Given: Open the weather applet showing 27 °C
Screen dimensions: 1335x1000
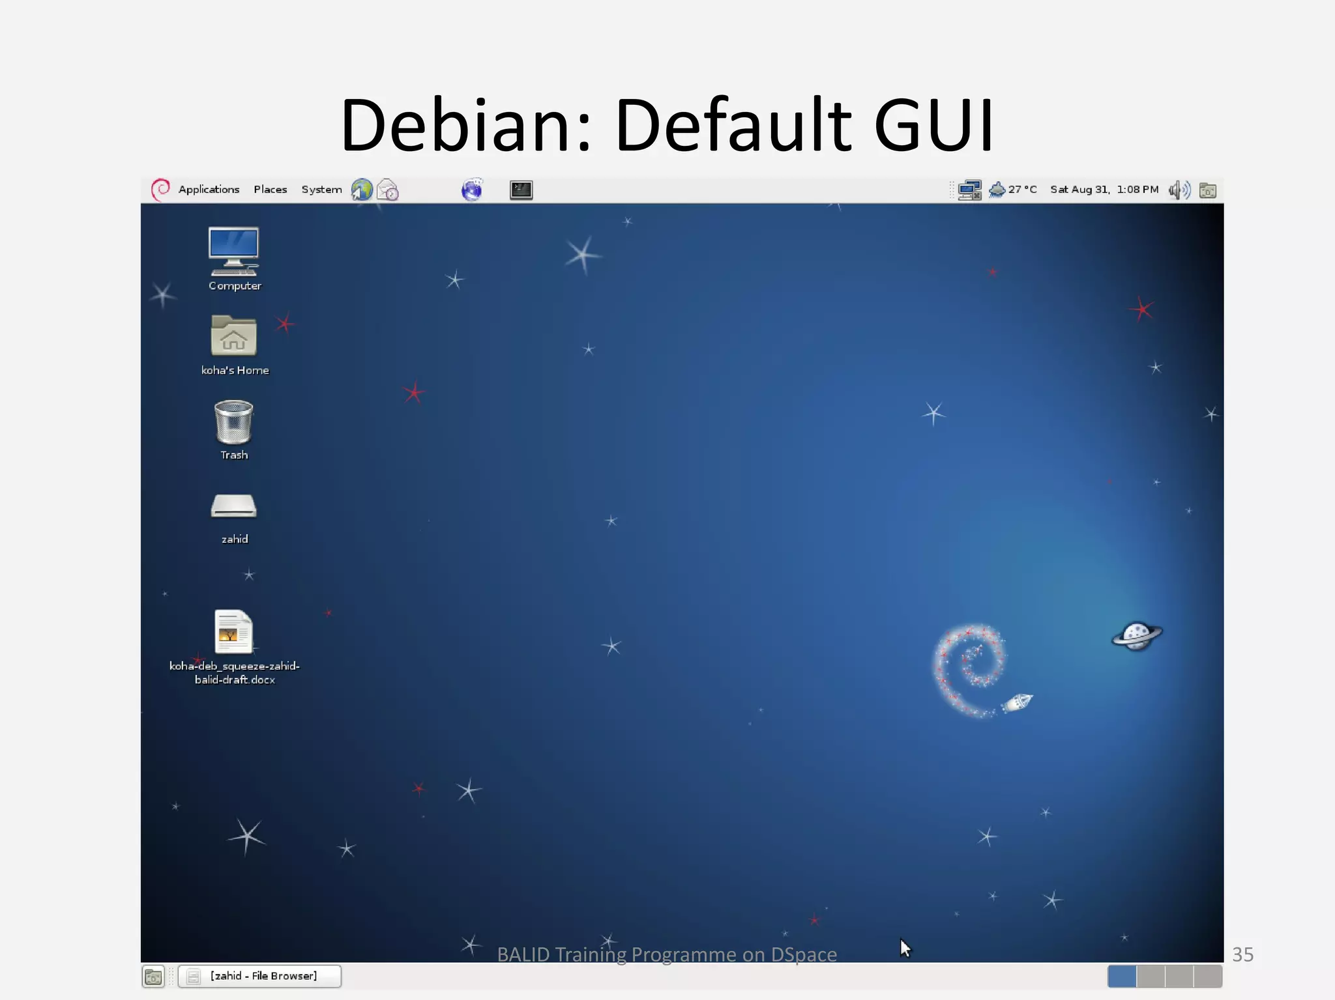Looking at the screenshot, I should tap(1012, 190).
